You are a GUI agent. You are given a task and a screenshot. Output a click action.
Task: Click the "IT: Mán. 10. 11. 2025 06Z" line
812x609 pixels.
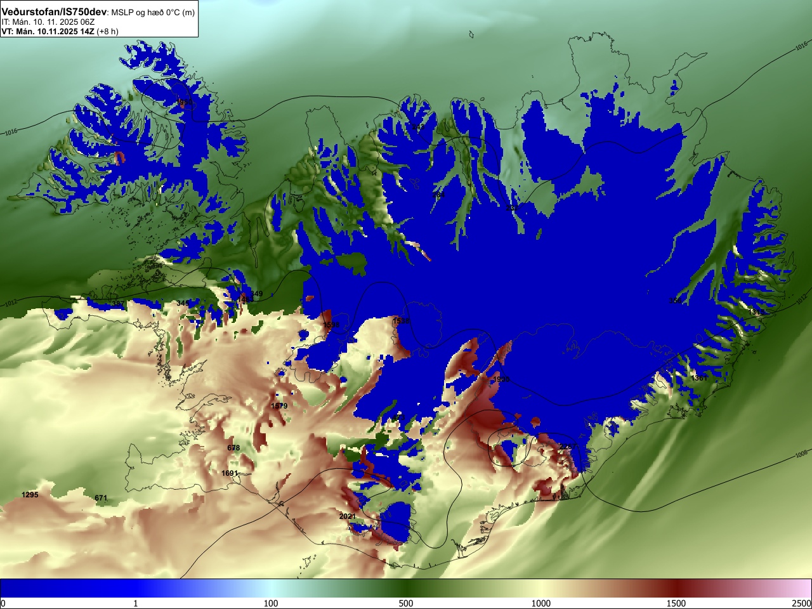[x=48, y=22]
